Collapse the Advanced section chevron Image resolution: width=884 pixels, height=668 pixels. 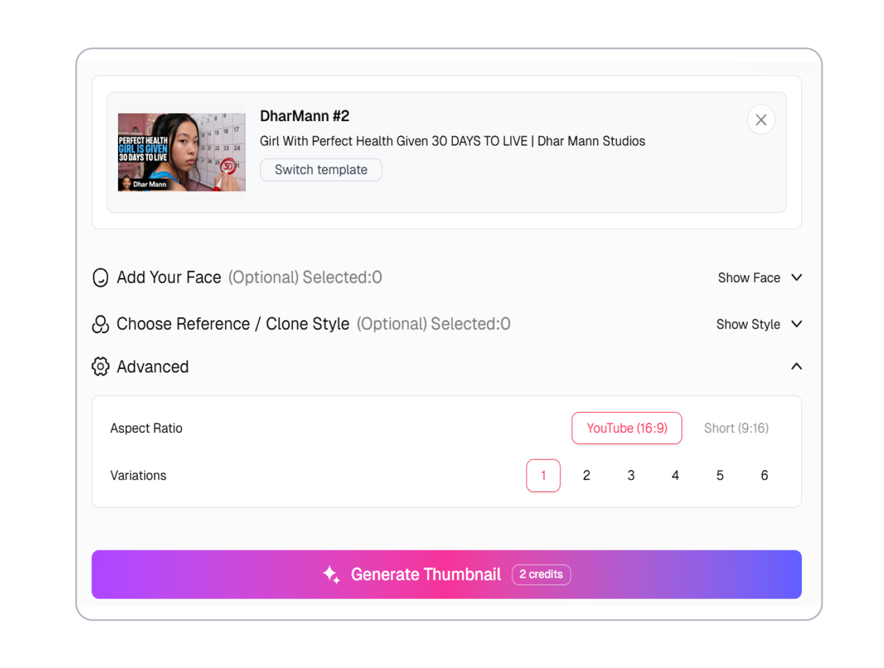(x=797, y=366)
